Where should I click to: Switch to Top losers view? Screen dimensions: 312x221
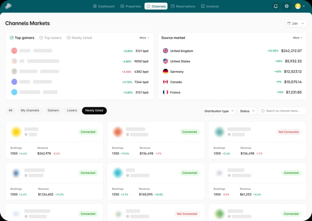click(x=50, y=38)
